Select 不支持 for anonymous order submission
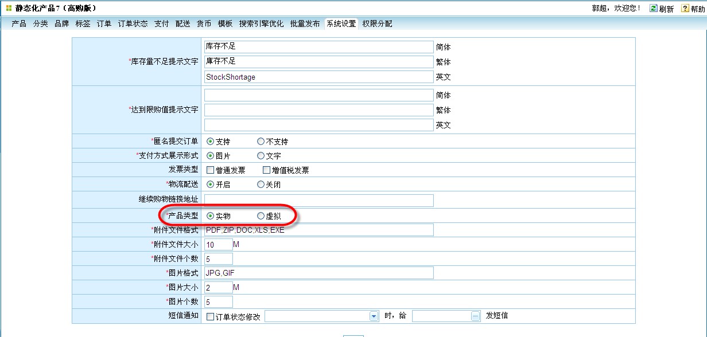707x337 pixels. coord(261,142)
